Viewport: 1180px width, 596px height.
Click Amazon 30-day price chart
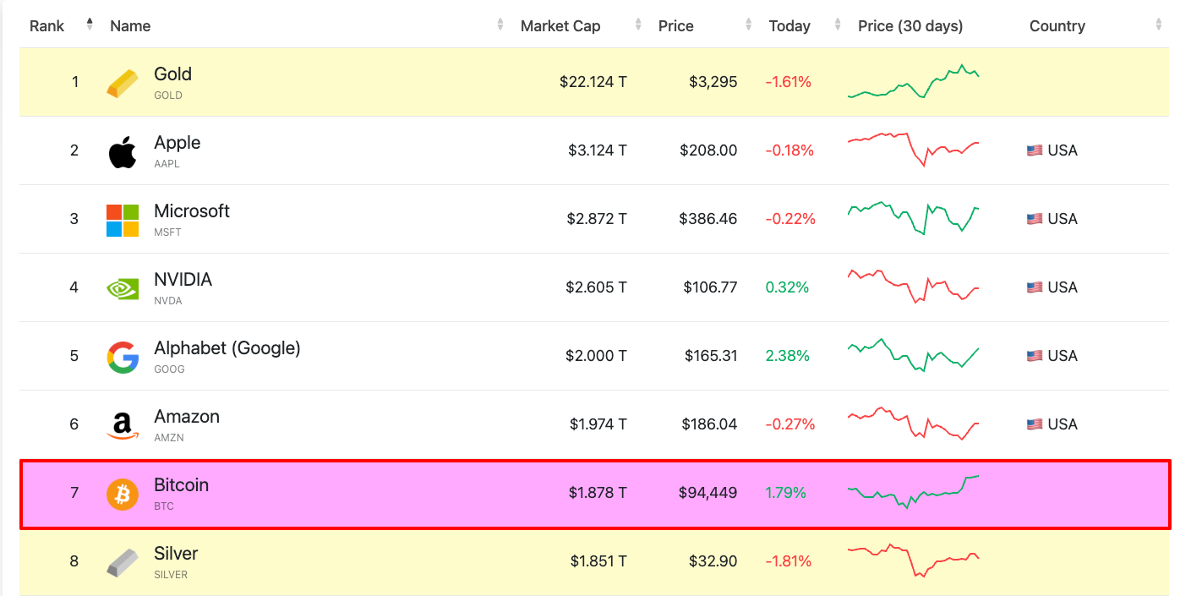(x=914, y=424)
